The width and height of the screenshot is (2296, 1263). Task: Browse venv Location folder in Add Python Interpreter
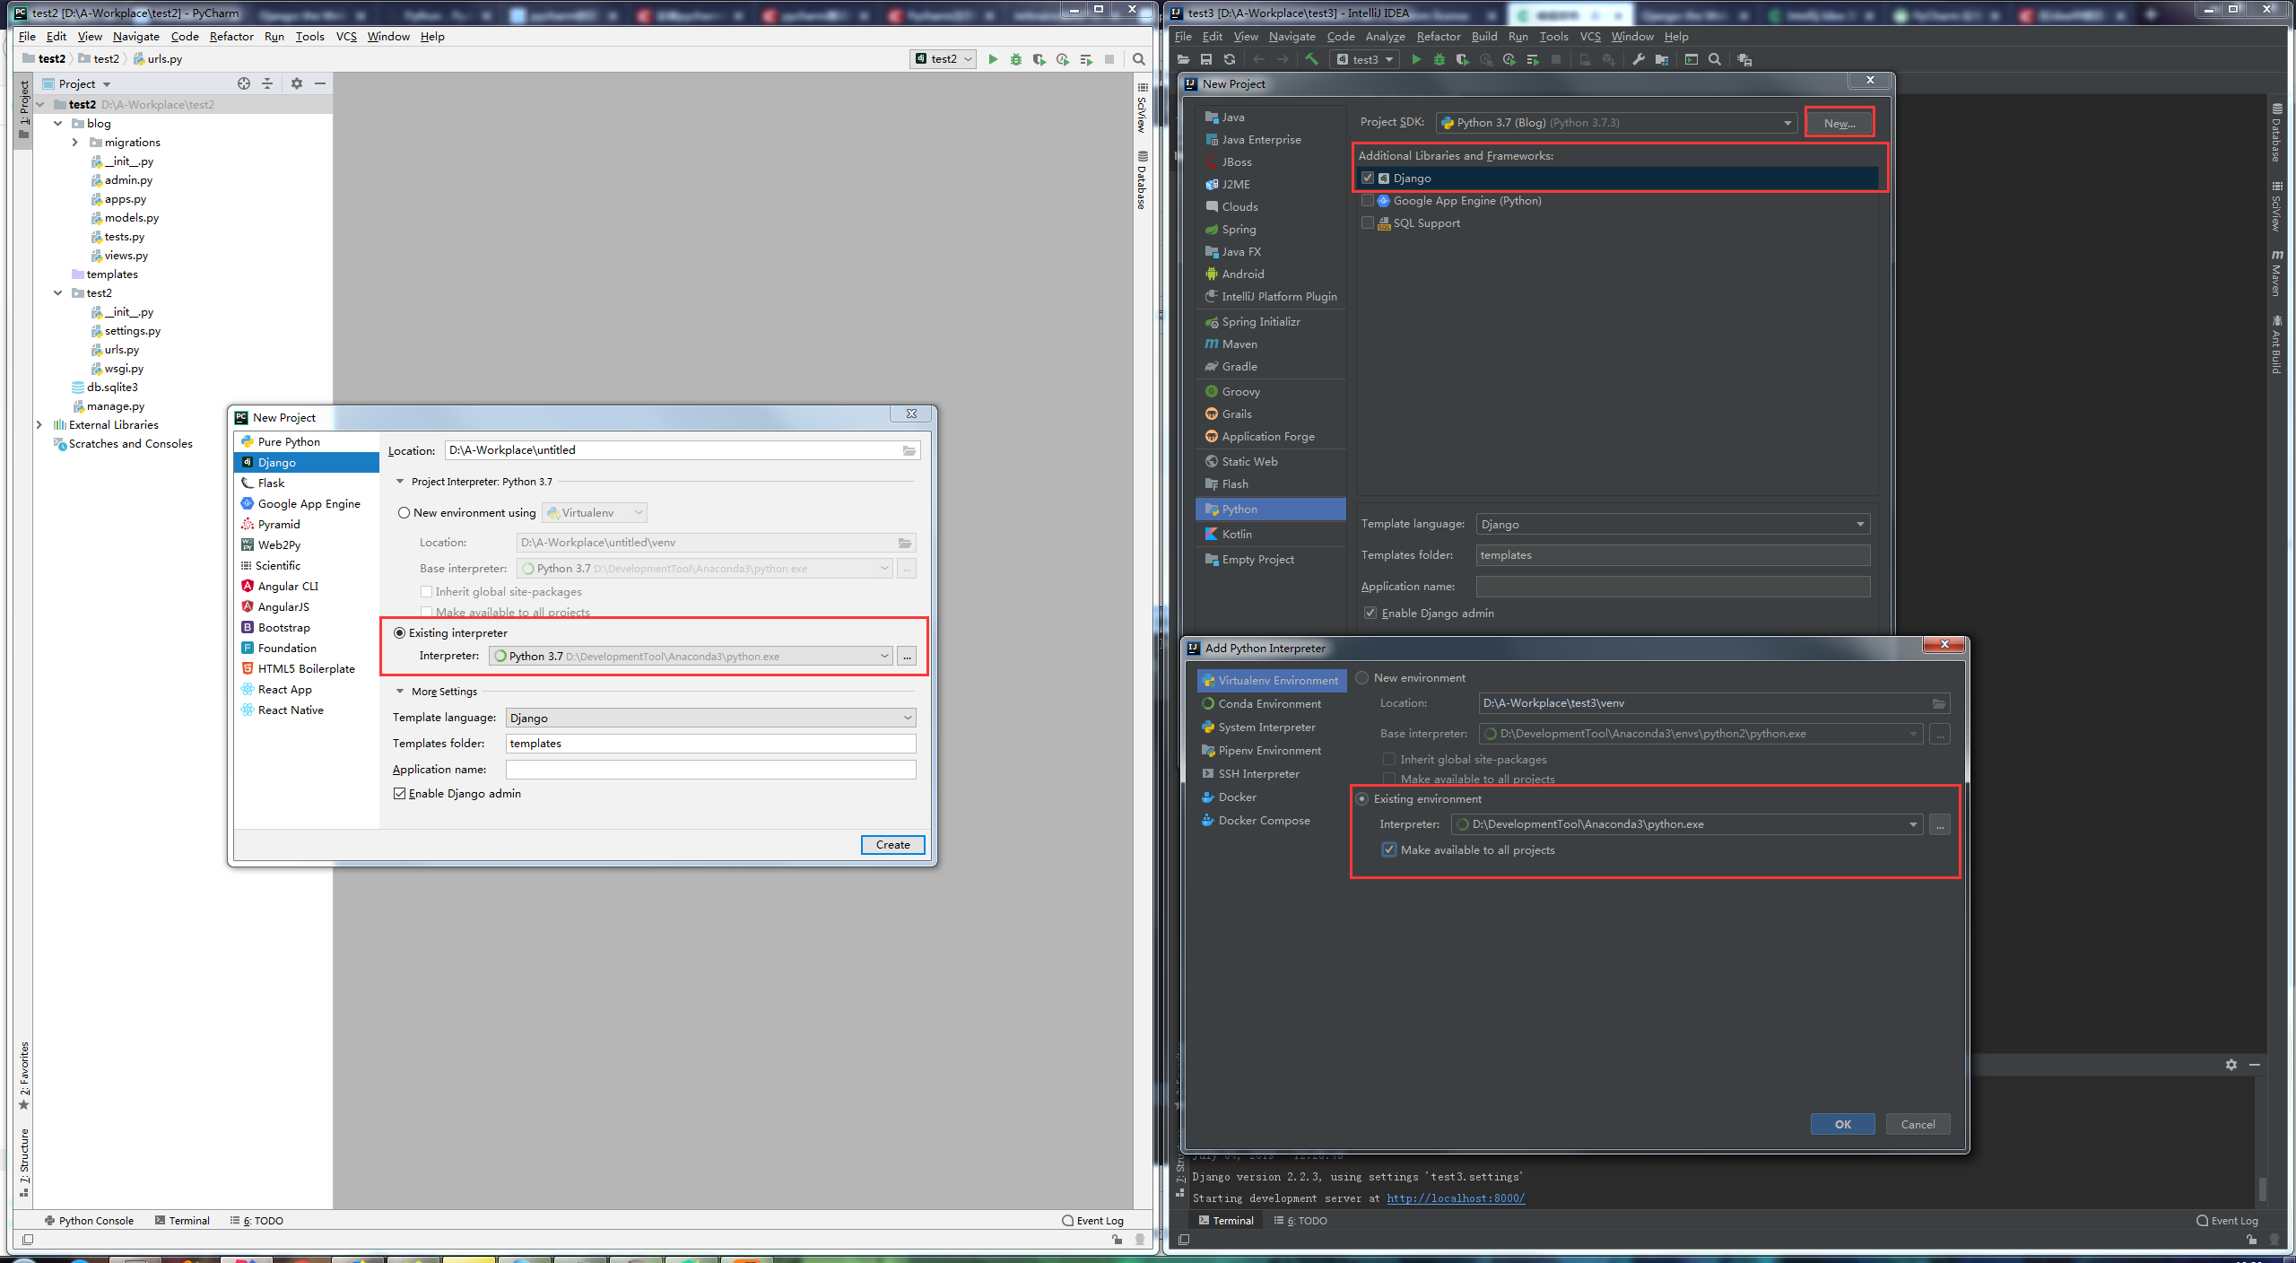tap(1939, 703)
